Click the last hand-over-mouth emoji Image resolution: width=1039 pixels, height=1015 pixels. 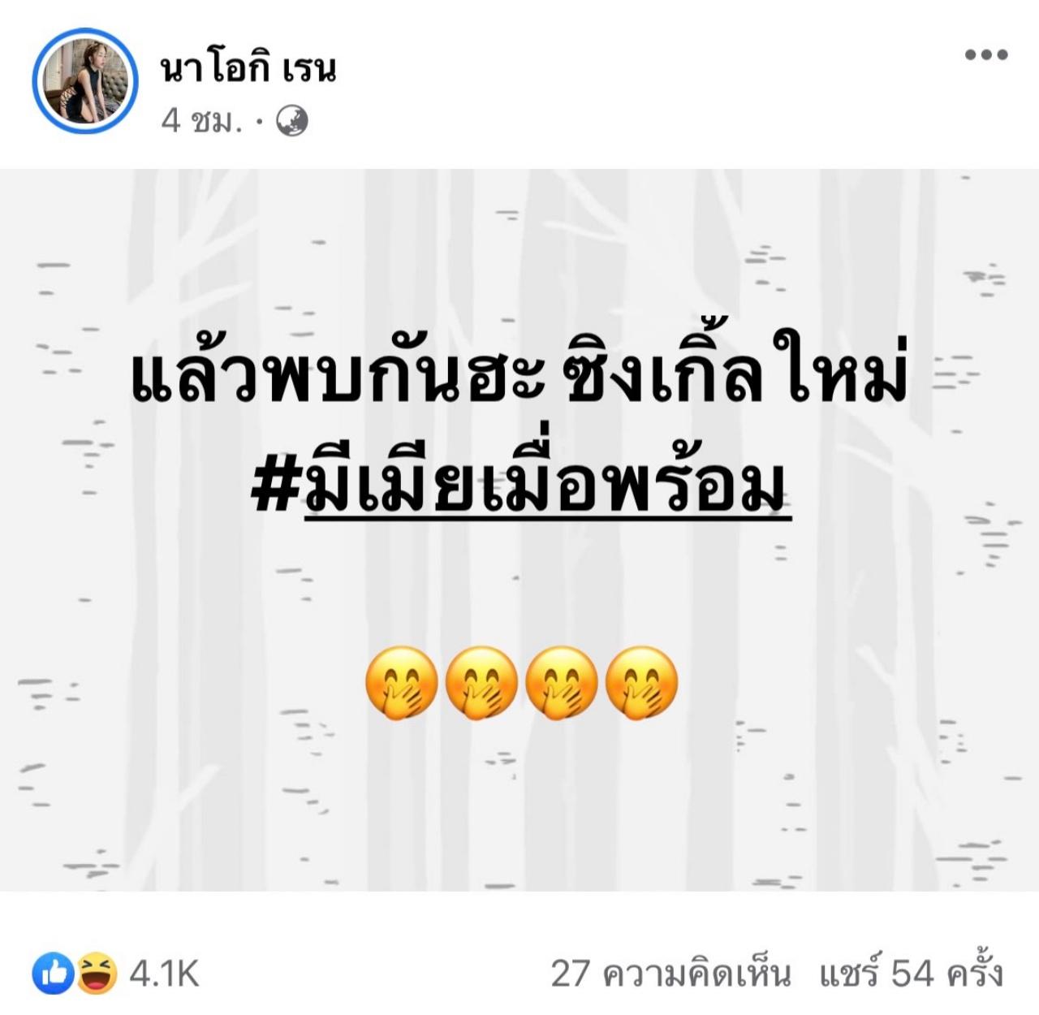(x=642, y=684)
